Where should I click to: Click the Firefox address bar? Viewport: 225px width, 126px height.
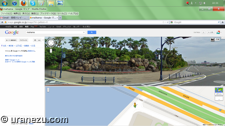[85, 22]
